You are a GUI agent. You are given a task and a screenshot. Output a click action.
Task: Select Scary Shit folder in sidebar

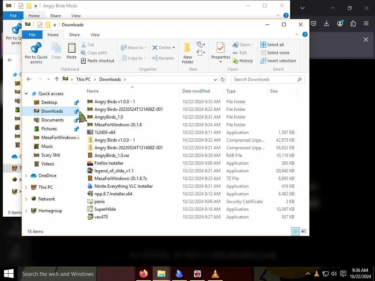pos(51,155)
